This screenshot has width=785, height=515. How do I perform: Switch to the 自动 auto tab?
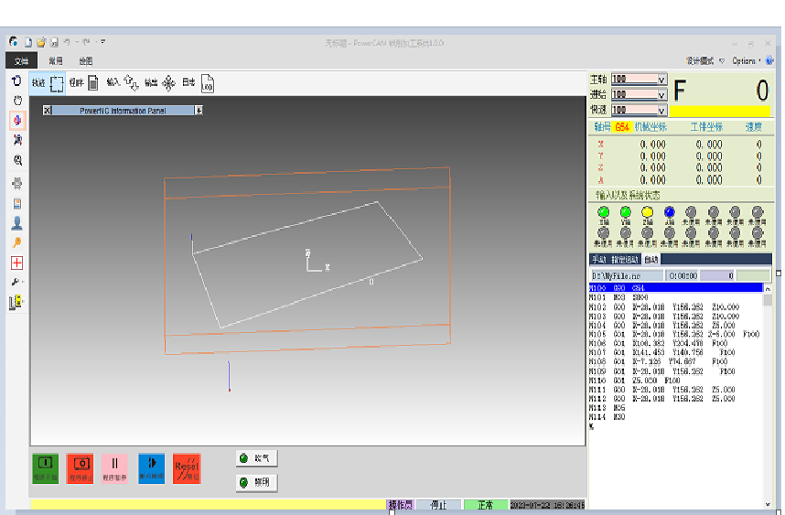tap(651, 259)
